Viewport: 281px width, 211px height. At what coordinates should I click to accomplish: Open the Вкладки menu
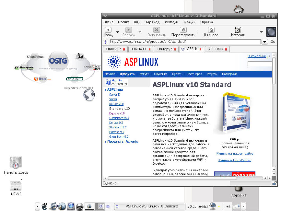coord(189,22)
